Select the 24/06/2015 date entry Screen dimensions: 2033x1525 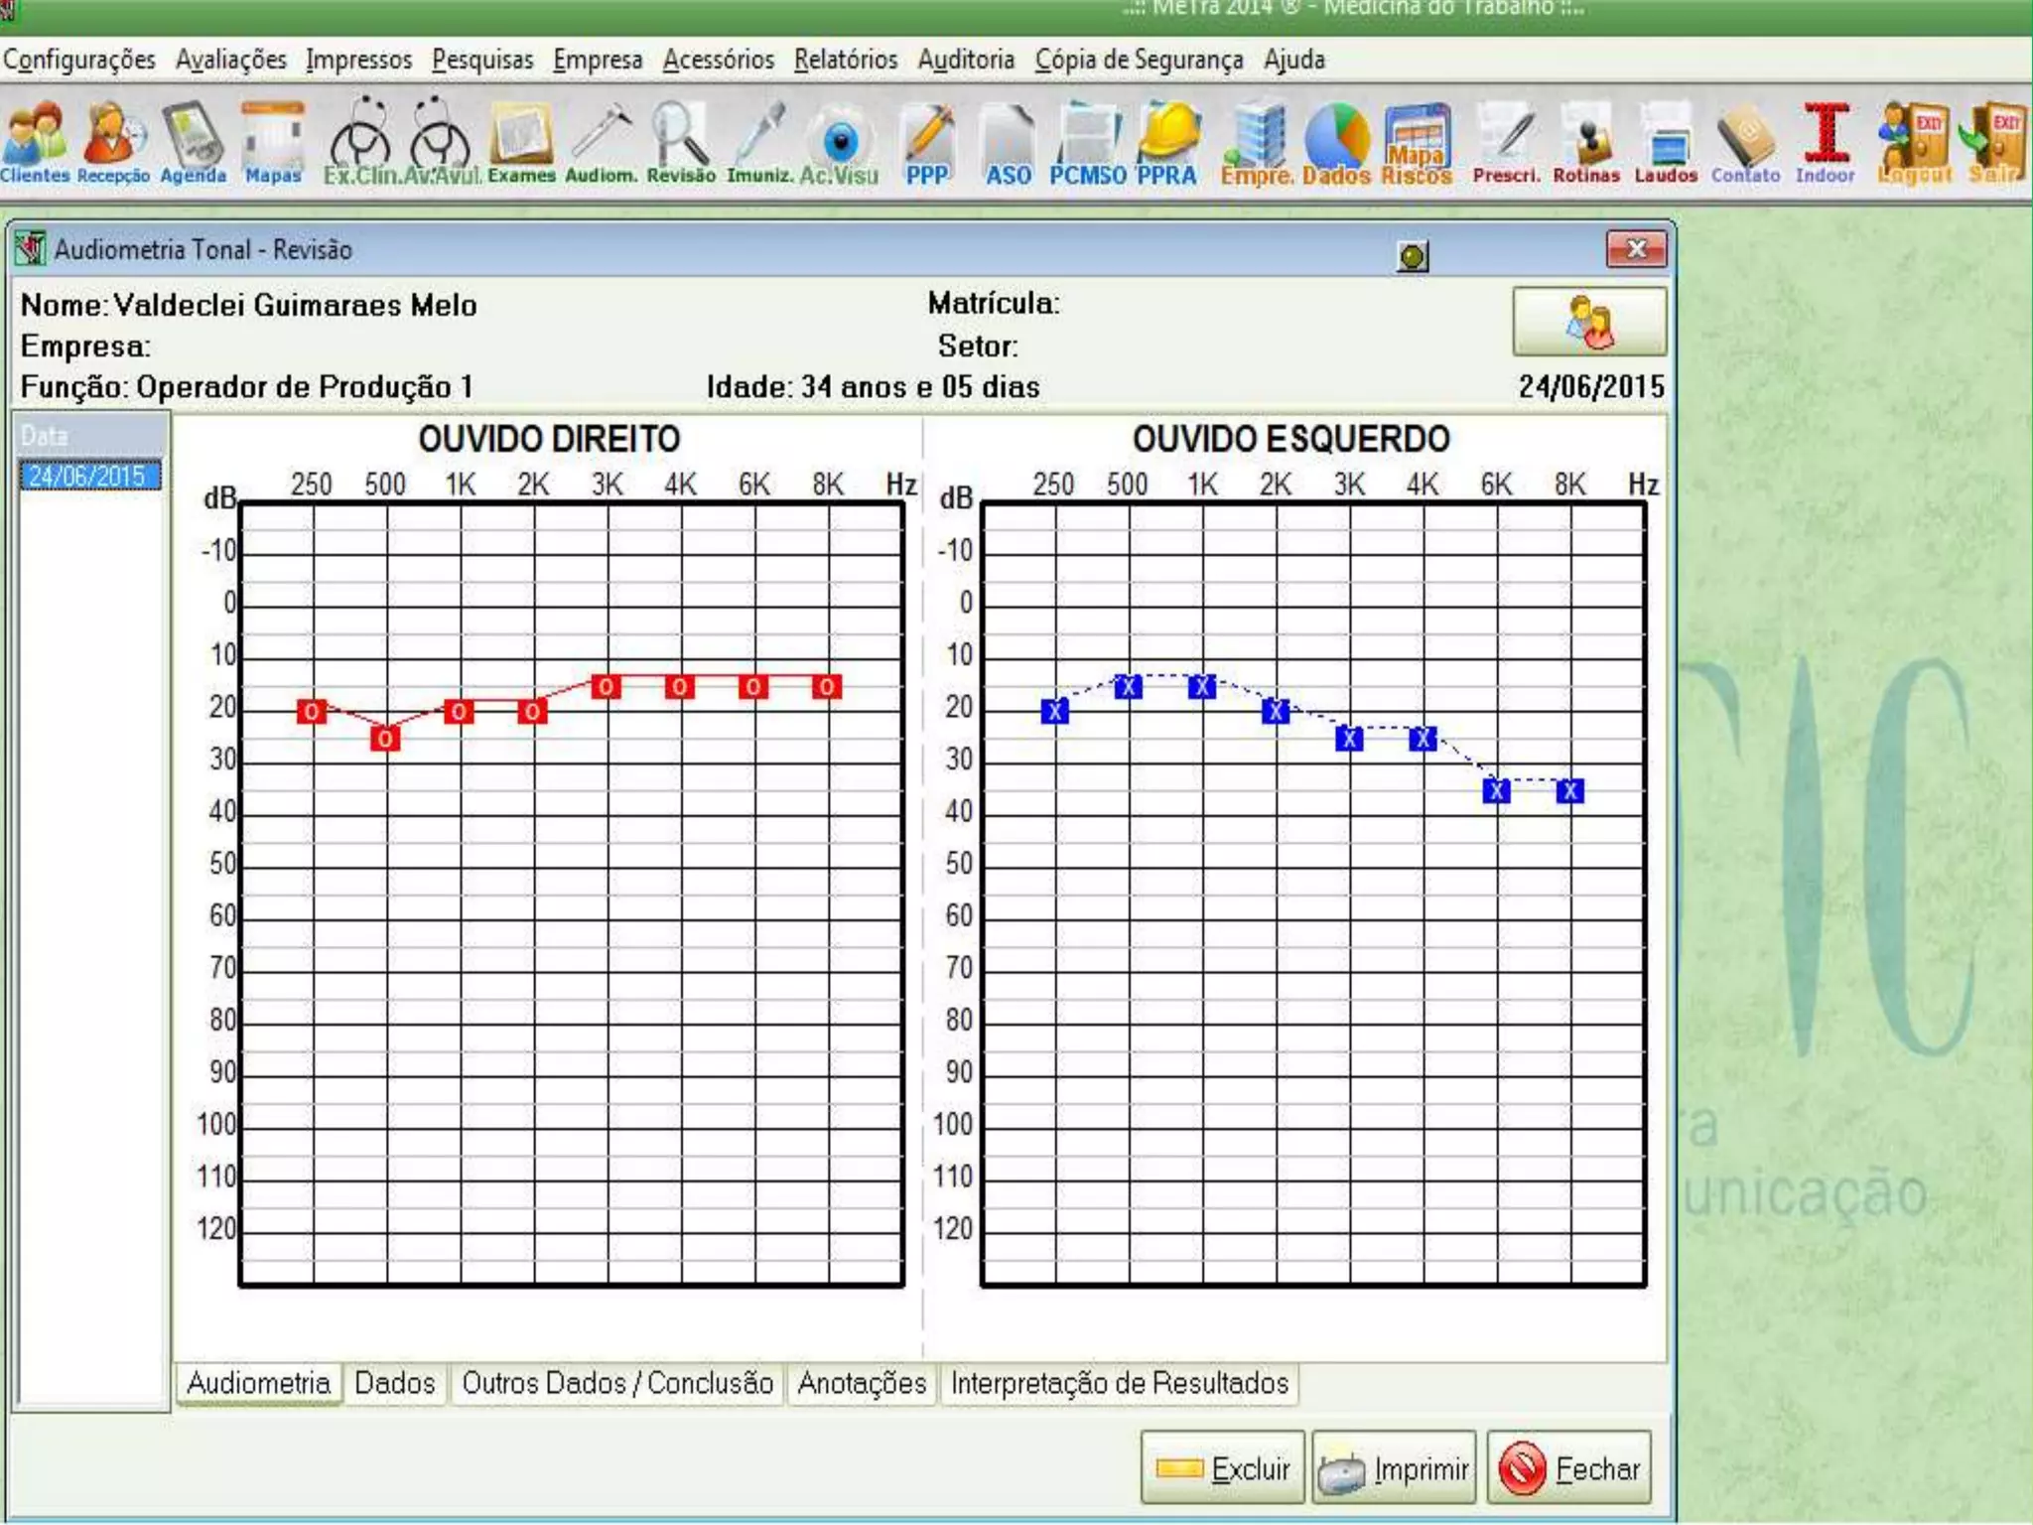88,477
